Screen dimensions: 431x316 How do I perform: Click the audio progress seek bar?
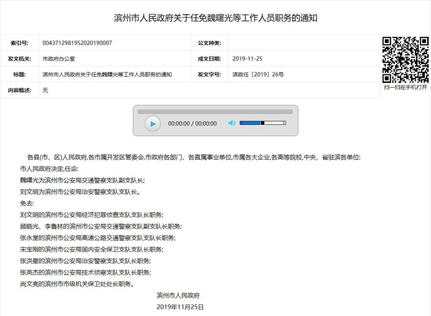tap(215, 111)
